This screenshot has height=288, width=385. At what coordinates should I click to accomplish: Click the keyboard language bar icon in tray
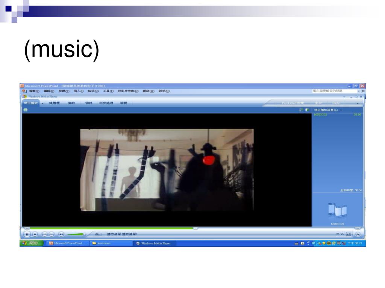tap(296, 243)
